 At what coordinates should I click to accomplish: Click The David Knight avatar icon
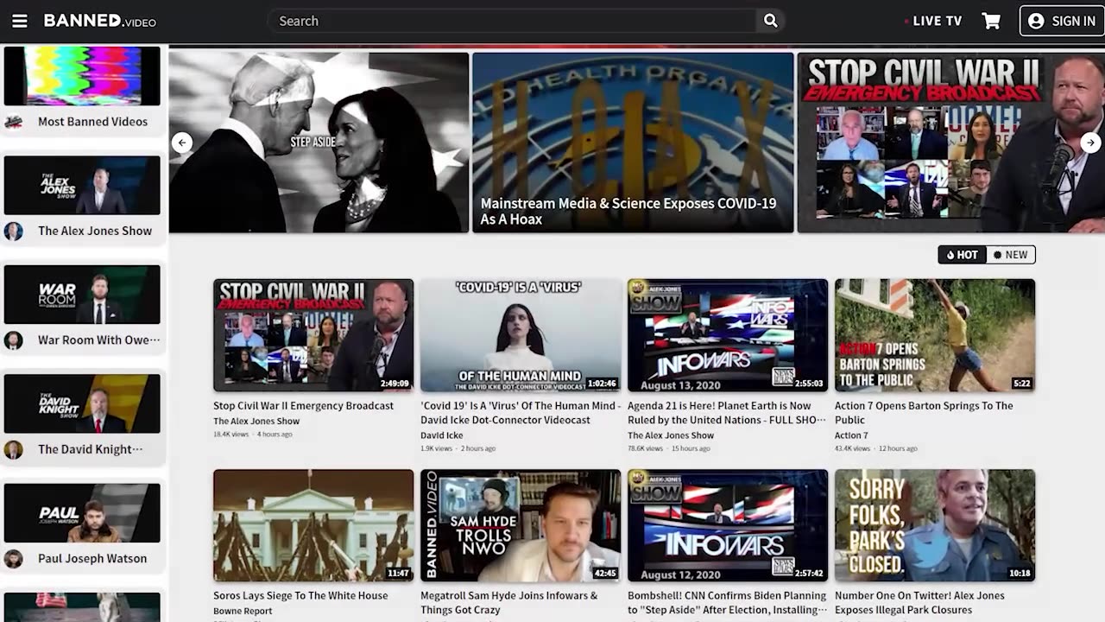point(14,449)
